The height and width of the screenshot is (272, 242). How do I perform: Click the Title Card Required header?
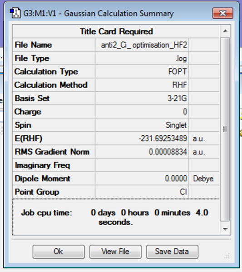click(116, 32)
